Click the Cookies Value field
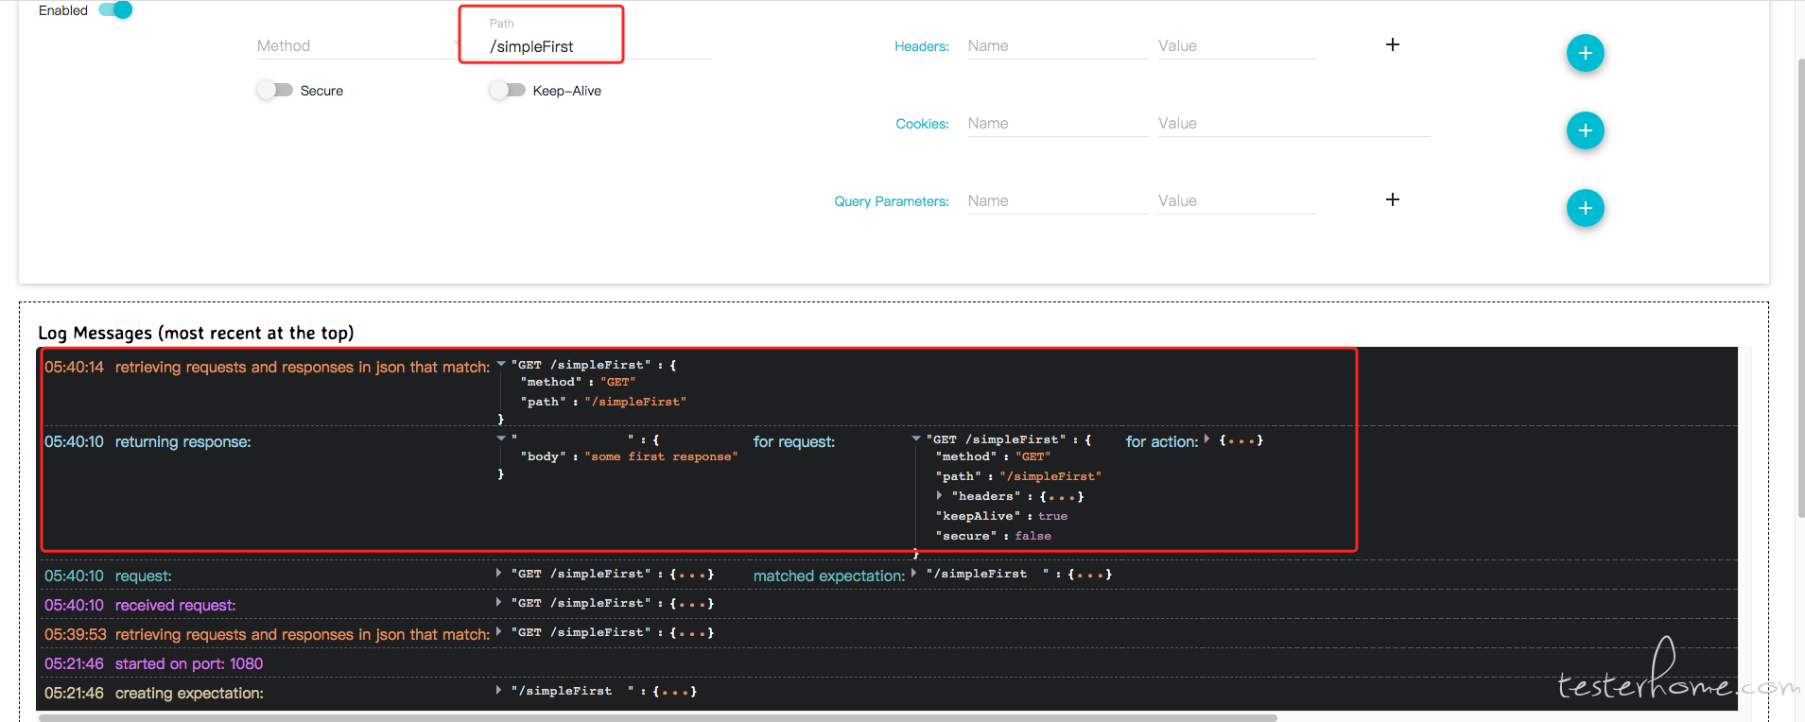Image resolution: width=1805 pixels, height=722 pixels. pos(1293,123)
